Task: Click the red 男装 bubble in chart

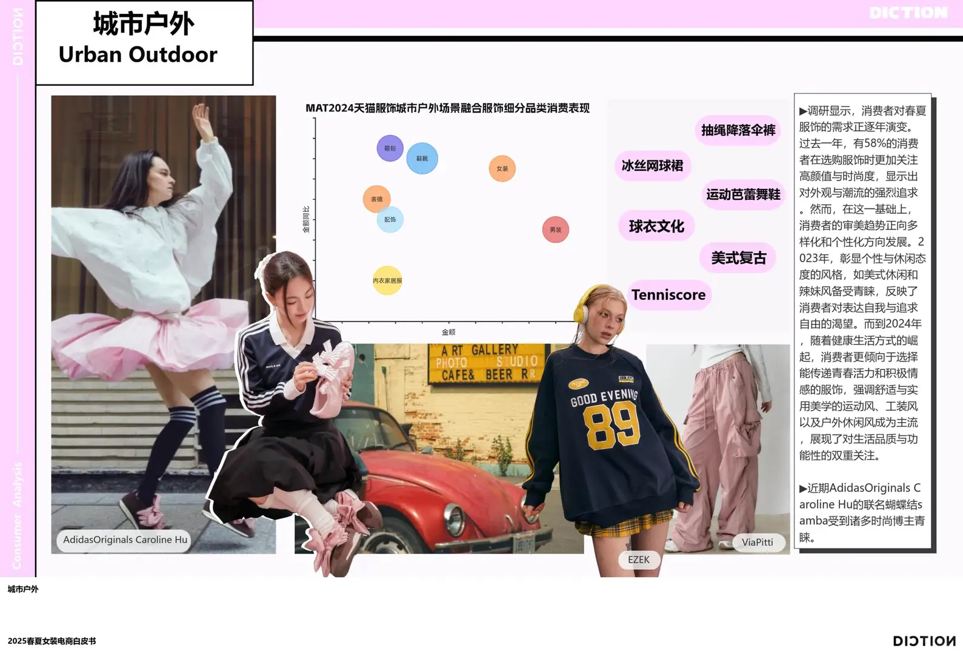Action: pos(555,230)
